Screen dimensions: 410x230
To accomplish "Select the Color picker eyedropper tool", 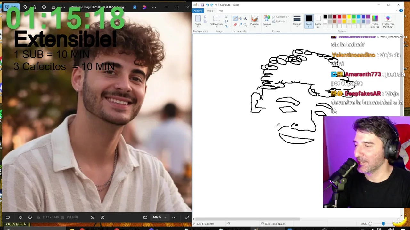I will click(x=240, y=24).
